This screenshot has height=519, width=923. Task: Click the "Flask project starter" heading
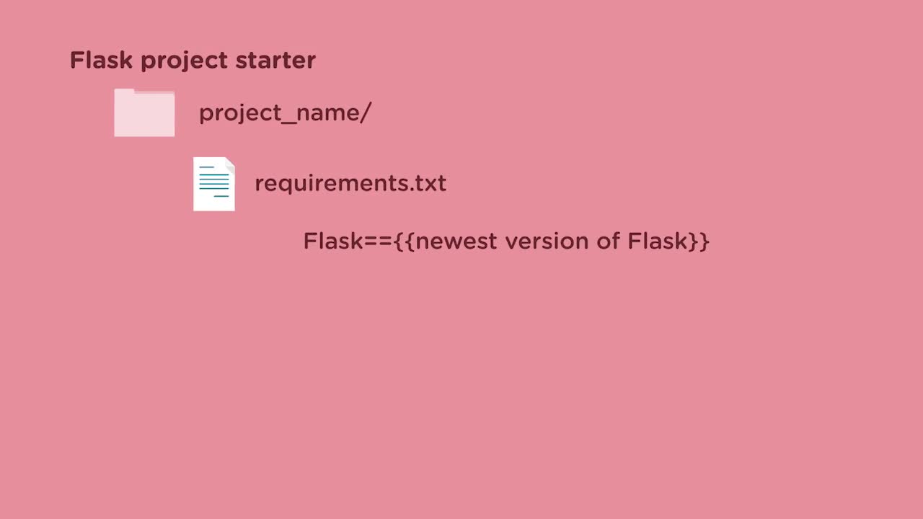click(x=193, y=61)
